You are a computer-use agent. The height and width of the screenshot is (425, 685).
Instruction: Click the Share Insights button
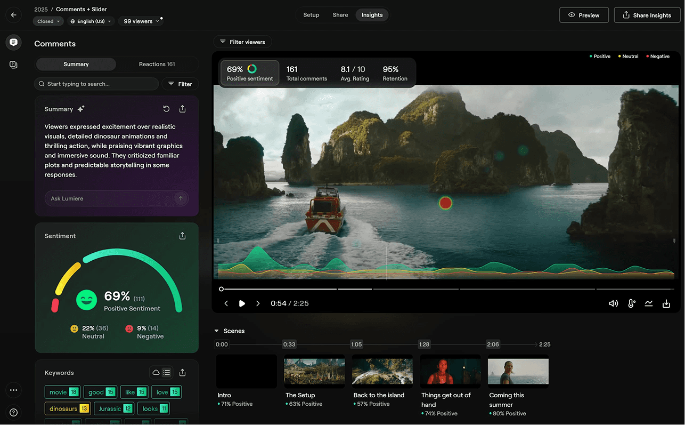[647, 15]
